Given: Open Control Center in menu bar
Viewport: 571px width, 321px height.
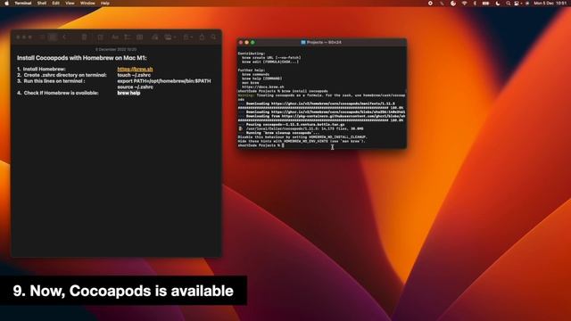Looking at the screenshot, I should [x=517, y=3].
